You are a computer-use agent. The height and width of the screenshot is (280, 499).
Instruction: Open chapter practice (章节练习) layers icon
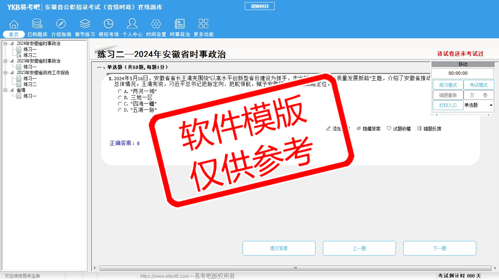pyautogui.click(x=85, y=24)
